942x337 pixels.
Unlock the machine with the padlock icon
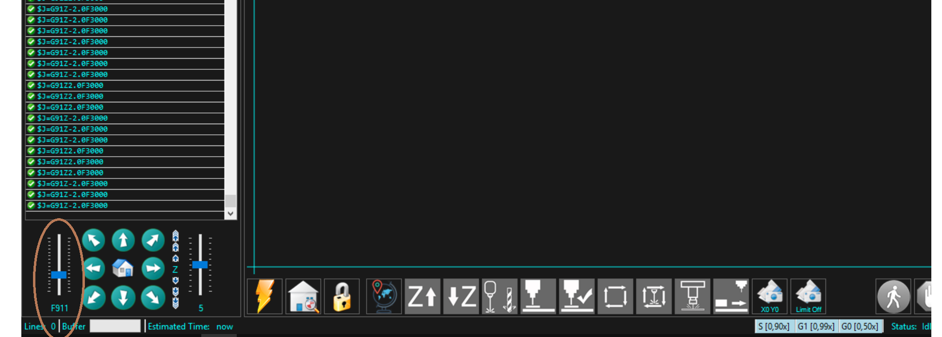(342, 296)
